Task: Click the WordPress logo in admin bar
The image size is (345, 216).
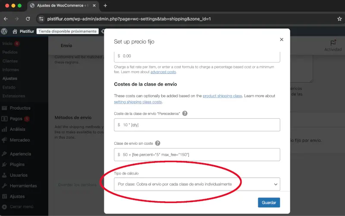Action: (4, 31)
